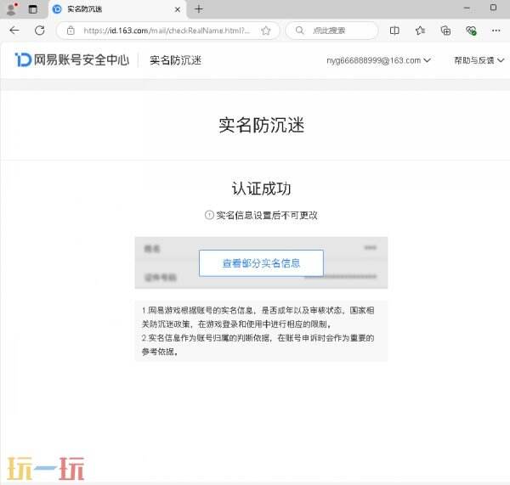Click the 网易账号安全中心 title link

pos(82,59)
